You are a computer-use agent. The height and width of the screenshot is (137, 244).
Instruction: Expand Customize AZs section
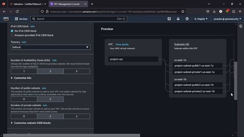21,78
